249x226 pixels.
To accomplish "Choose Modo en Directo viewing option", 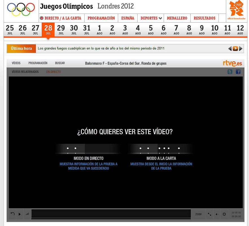I will (x=88, y=158).
